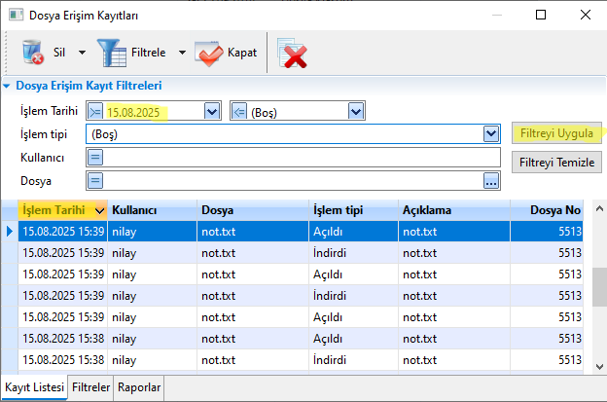
Task: Click the Kullanıcı filter text field
Action: pos(292,158)
